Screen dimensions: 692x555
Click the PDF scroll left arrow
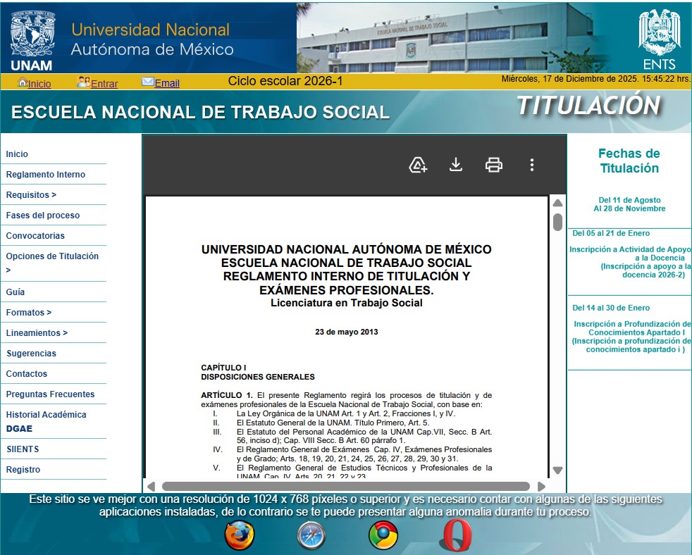point(151,487)
